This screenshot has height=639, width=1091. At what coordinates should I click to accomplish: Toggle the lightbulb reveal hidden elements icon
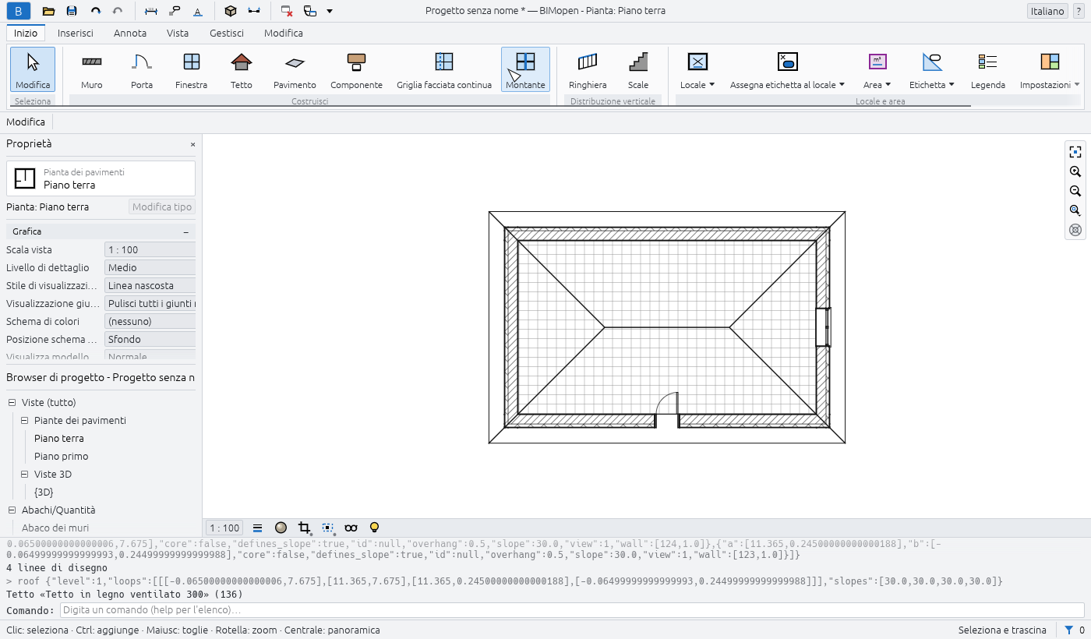pyautogui.click(x=374, y=528)
